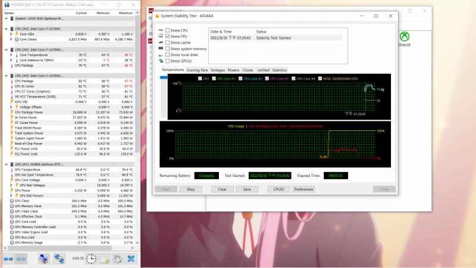476x268 pixels.
Task: Click HWiNFO64 title bar app icon
Action: [7, 5]
